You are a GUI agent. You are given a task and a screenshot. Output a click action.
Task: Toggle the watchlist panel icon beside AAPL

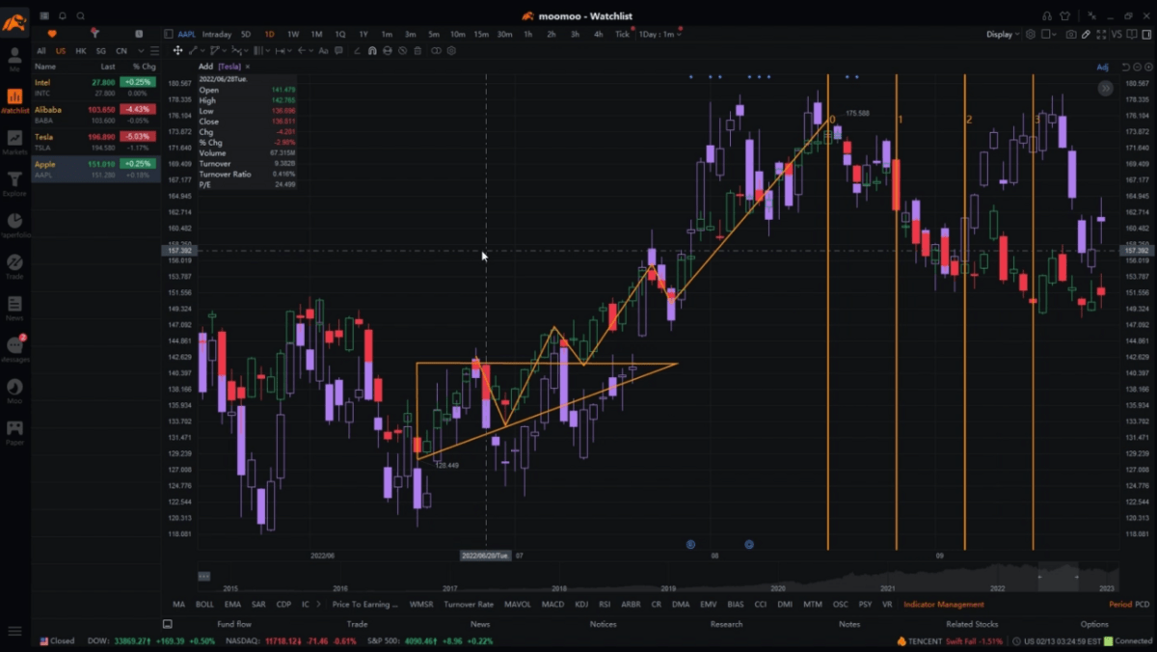[169, 34]
